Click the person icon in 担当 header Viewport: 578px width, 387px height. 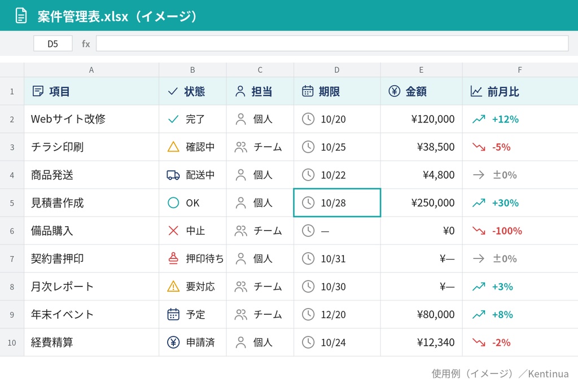tap(240, 91)
